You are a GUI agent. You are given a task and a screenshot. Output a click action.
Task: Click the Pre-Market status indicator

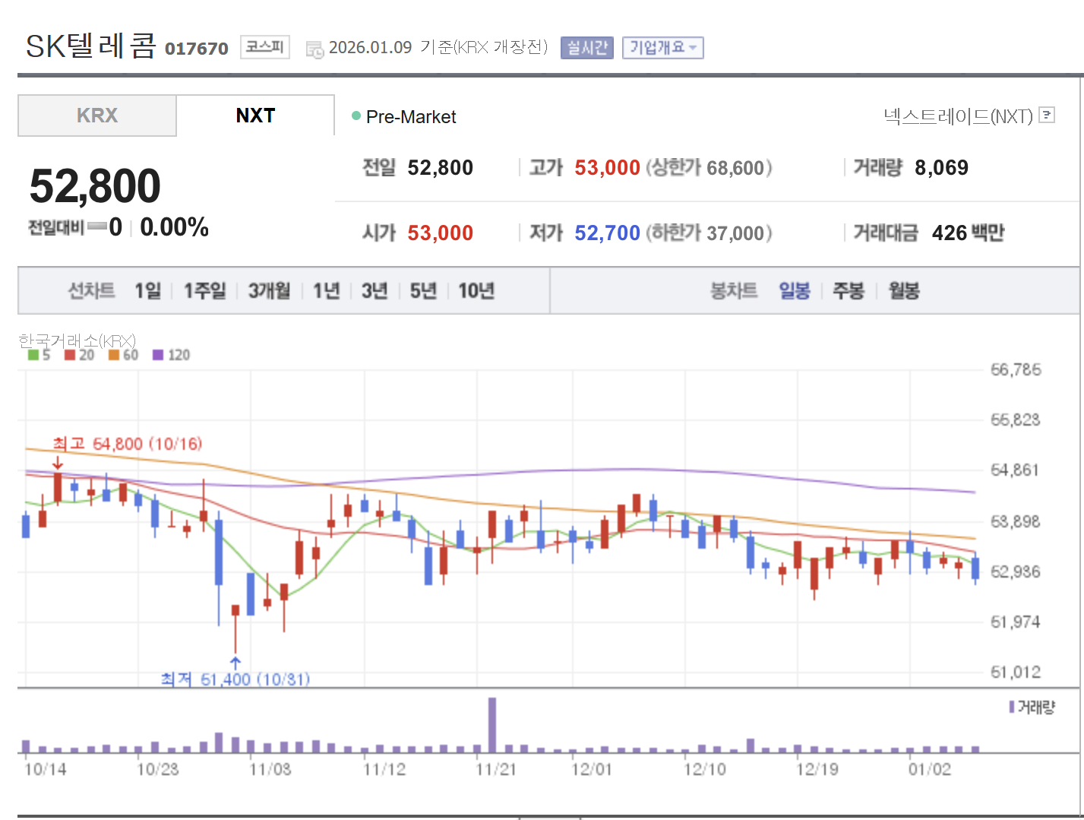coord(403,117)
